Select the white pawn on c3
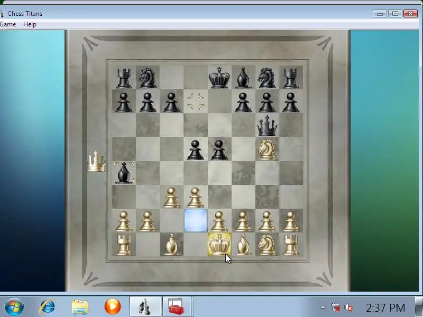 [171, 198]
